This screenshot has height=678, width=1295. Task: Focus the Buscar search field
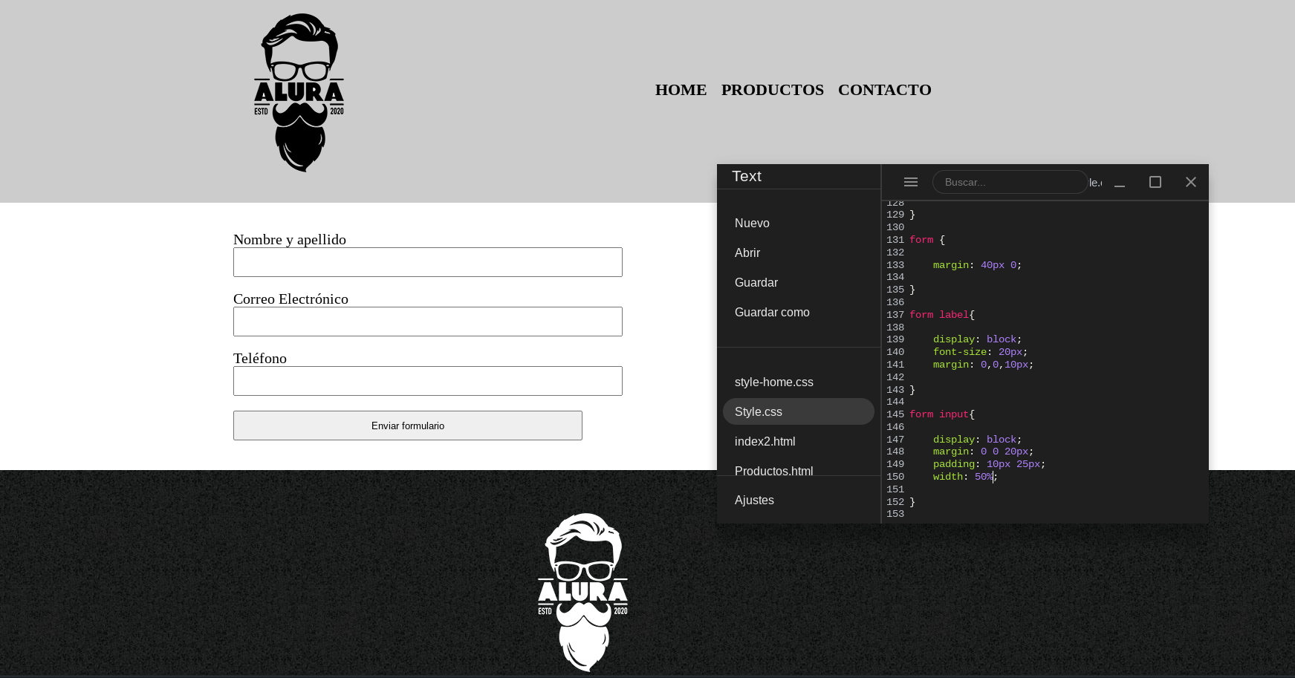click(1010, 182)
